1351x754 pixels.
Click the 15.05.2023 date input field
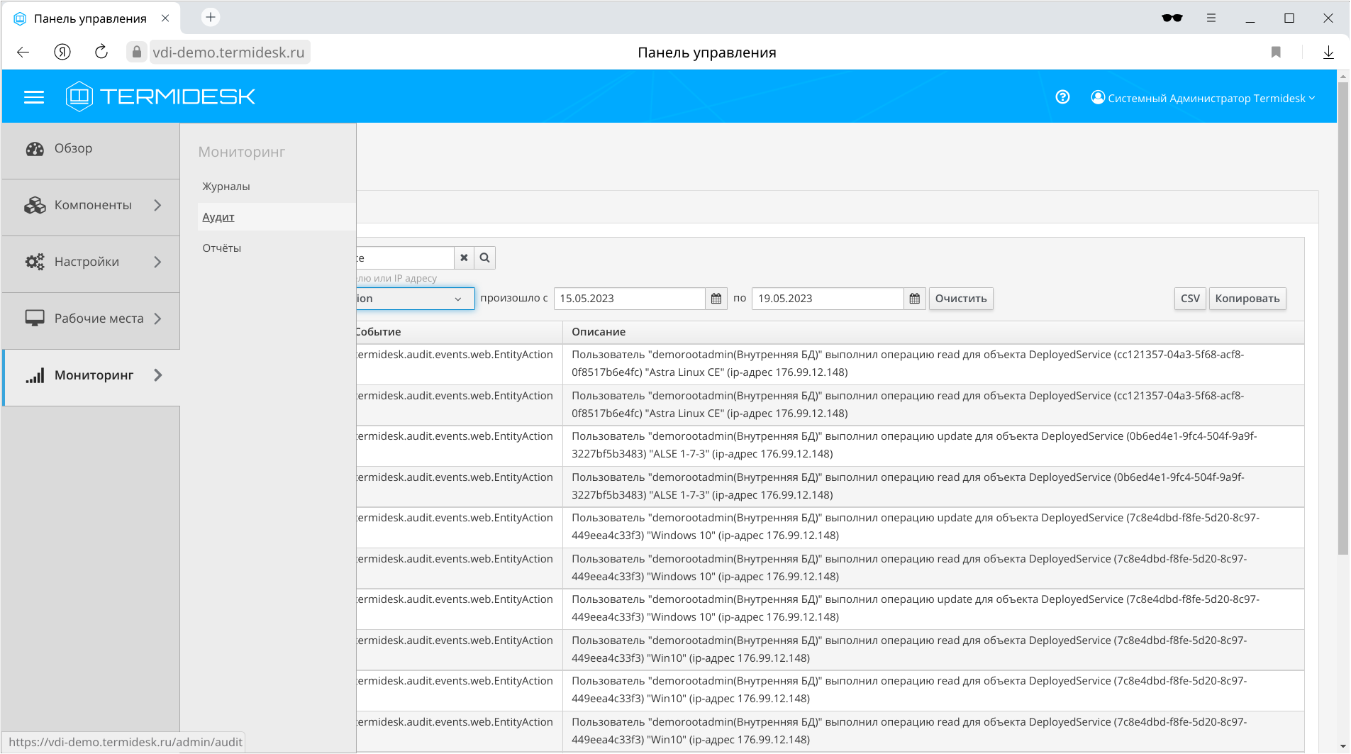point(630,299)
